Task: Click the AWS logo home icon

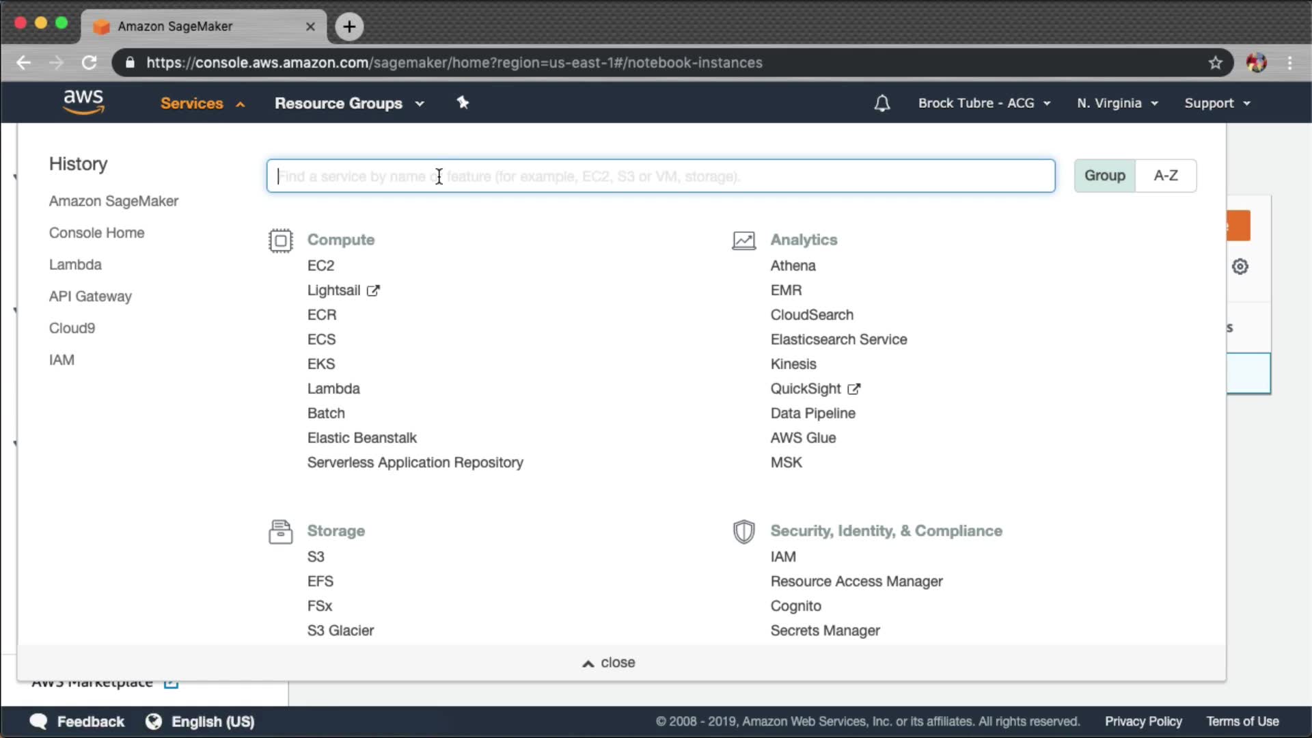Action: pyautogui.click(x=83, y=102)
